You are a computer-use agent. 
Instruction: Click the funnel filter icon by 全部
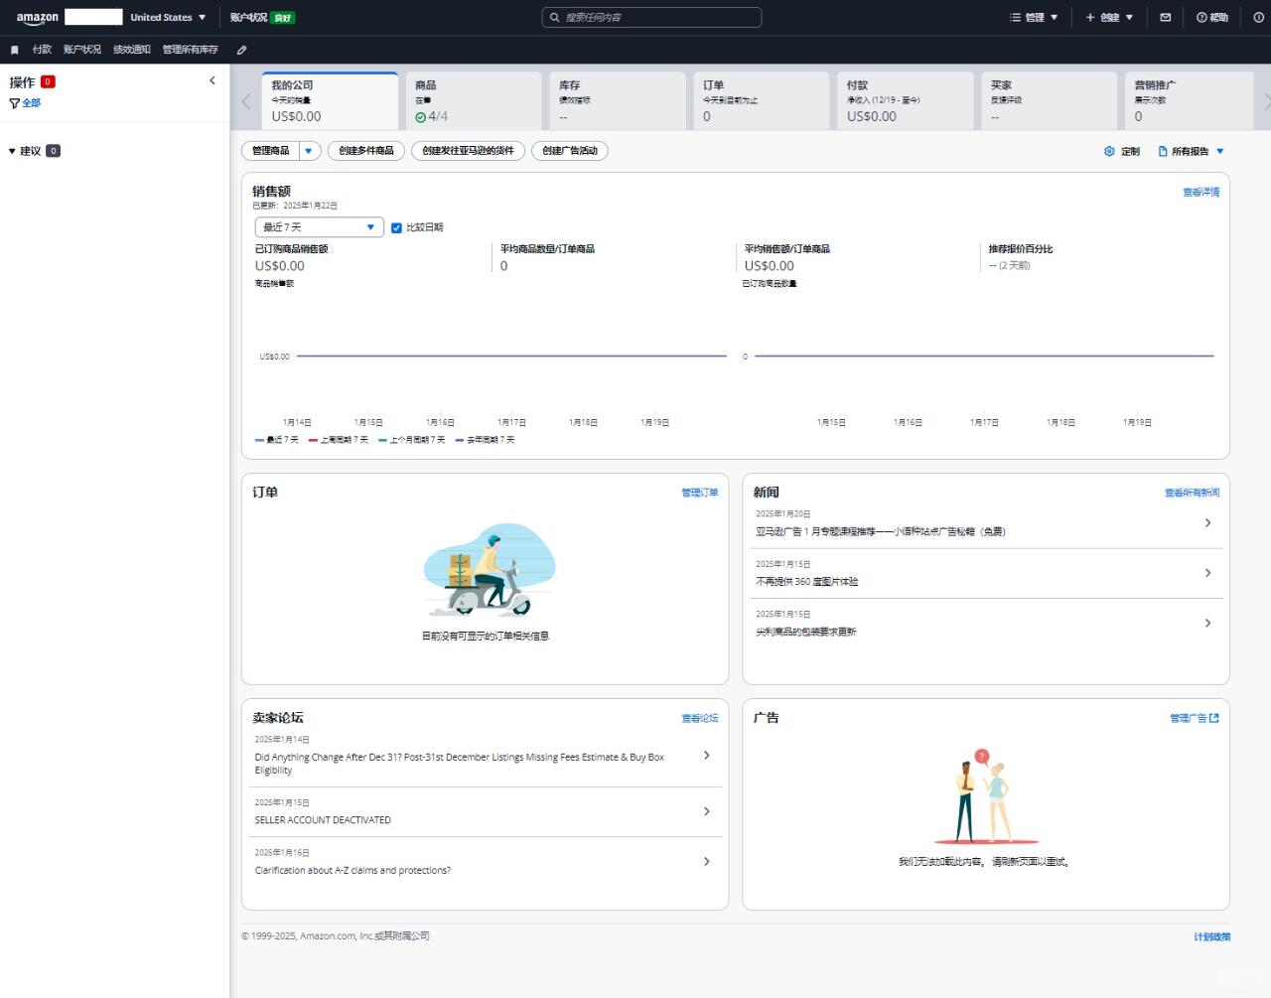(14, 103)
